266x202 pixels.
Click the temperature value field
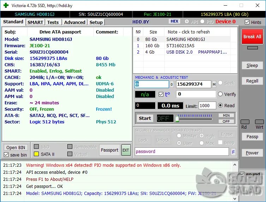(196, 94)
